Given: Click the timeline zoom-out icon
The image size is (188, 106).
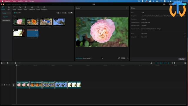Looking at the screenshot, I should point(172,63).
